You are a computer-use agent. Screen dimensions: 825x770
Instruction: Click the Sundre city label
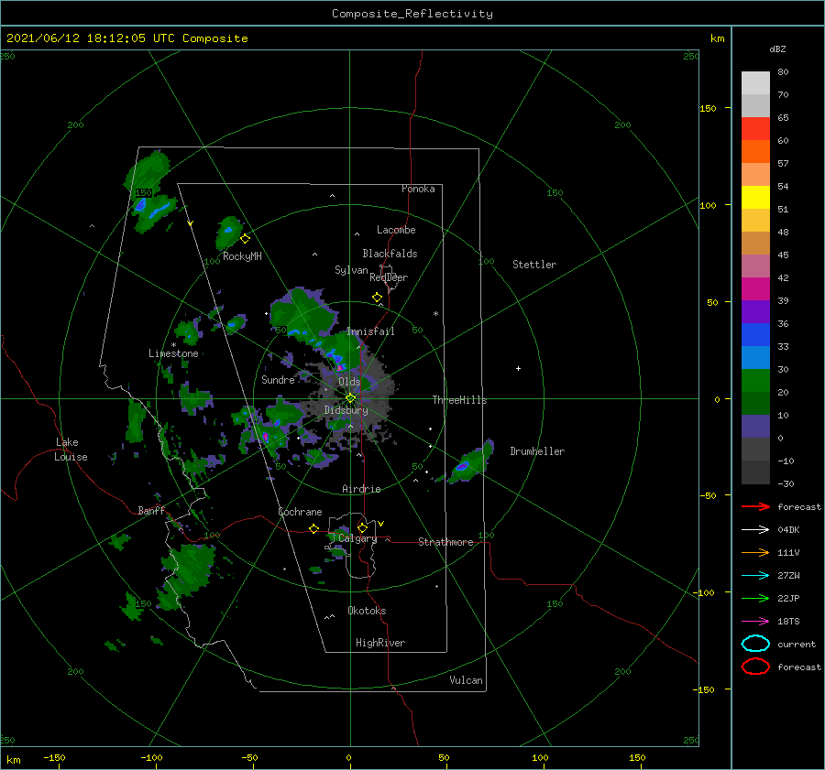(x=278, y=380)
